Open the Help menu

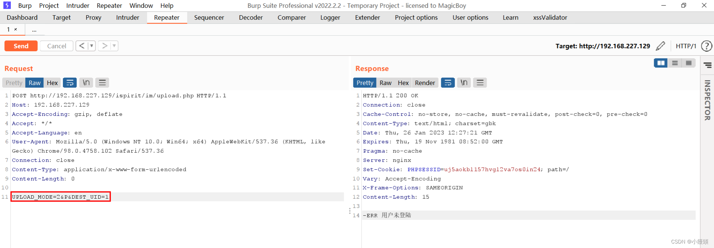coord(167,6)
